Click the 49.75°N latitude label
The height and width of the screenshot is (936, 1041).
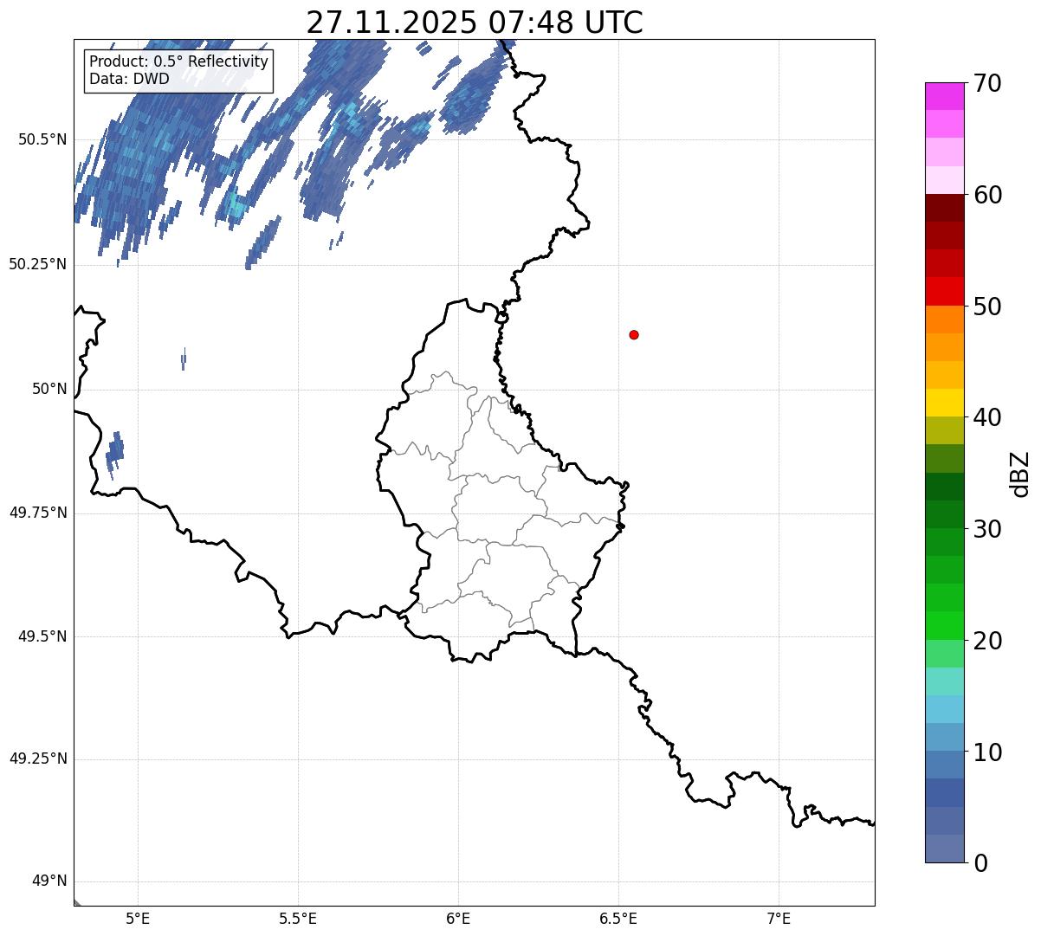[x=38, y=513]
